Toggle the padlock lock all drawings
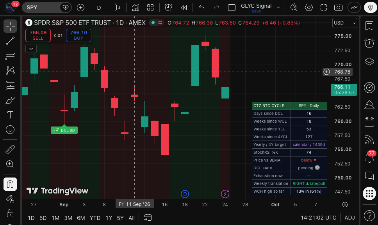This screenshot has height=225, width=378. tap(10, 213)
